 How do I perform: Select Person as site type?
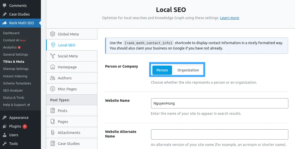[x=162, y=70]
